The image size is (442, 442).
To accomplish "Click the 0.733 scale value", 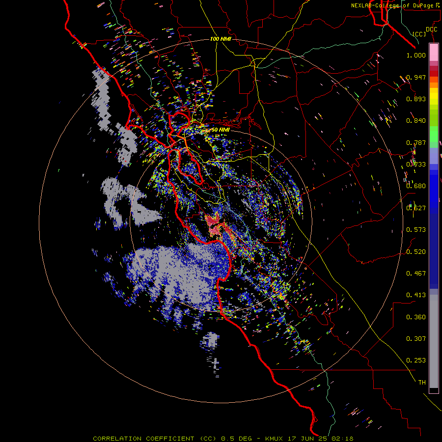I will (x=416, y=165).
